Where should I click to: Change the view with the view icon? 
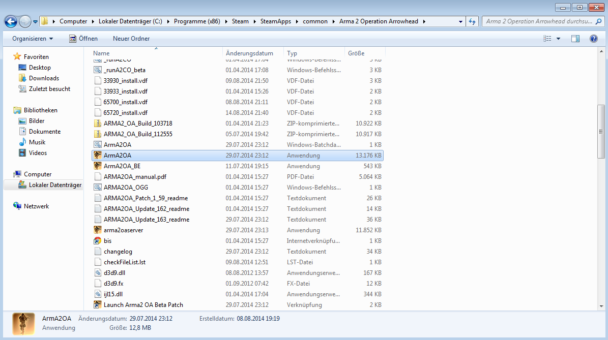click(x=547, y=38)
